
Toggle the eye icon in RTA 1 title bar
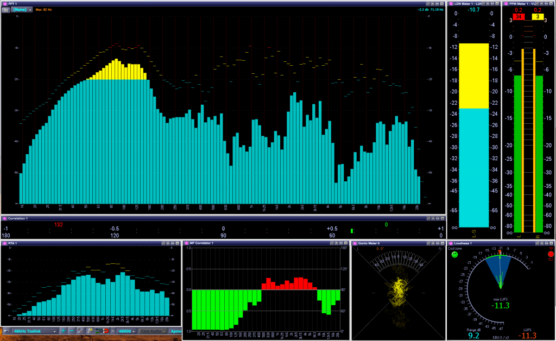pyautogui.click(x=172, y=243)
